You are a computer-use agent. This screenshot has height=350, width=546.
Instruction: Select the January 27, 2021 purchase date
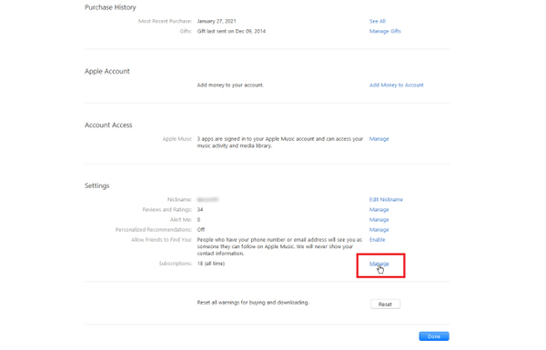pyautogui.click(x=217, y=21)
